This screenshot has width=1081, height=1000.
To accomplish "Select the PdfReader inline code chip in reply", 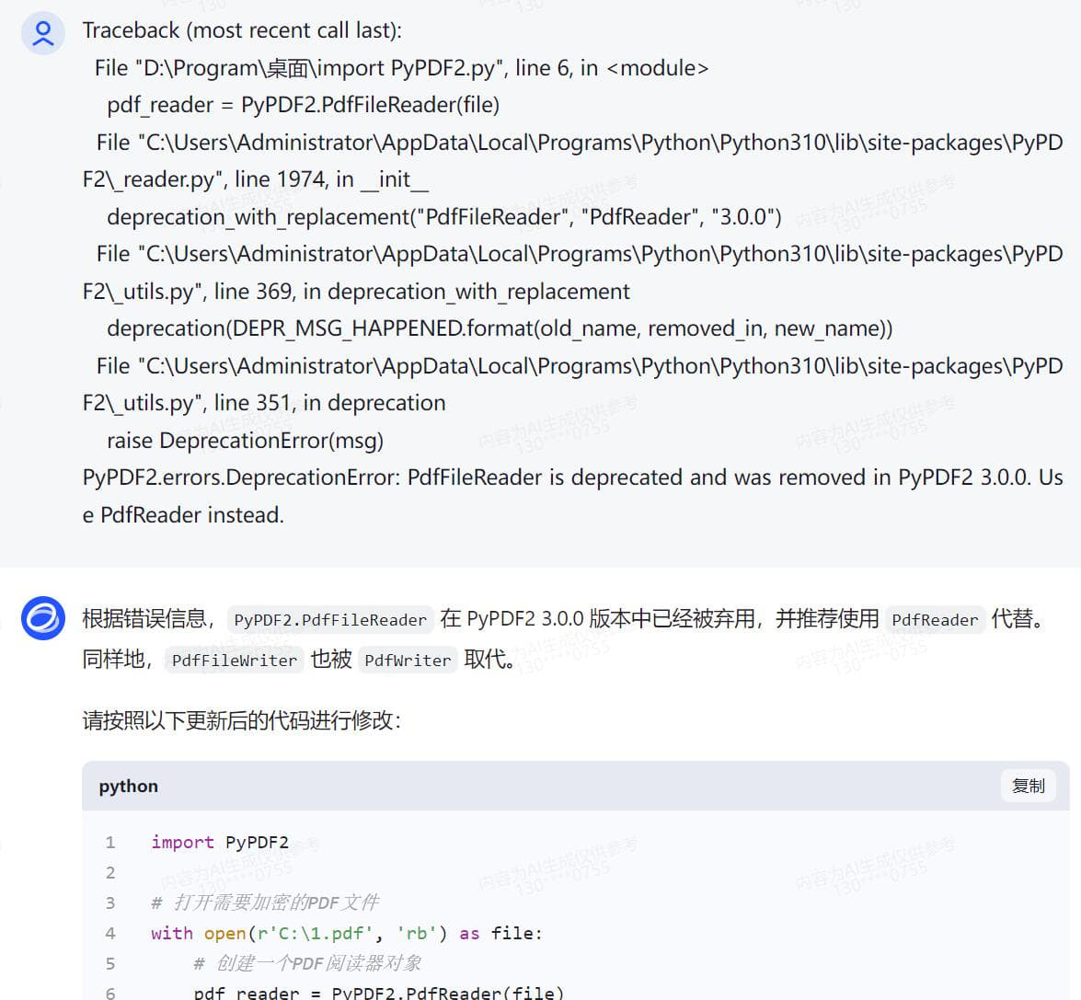I will (x=935, y=619).
